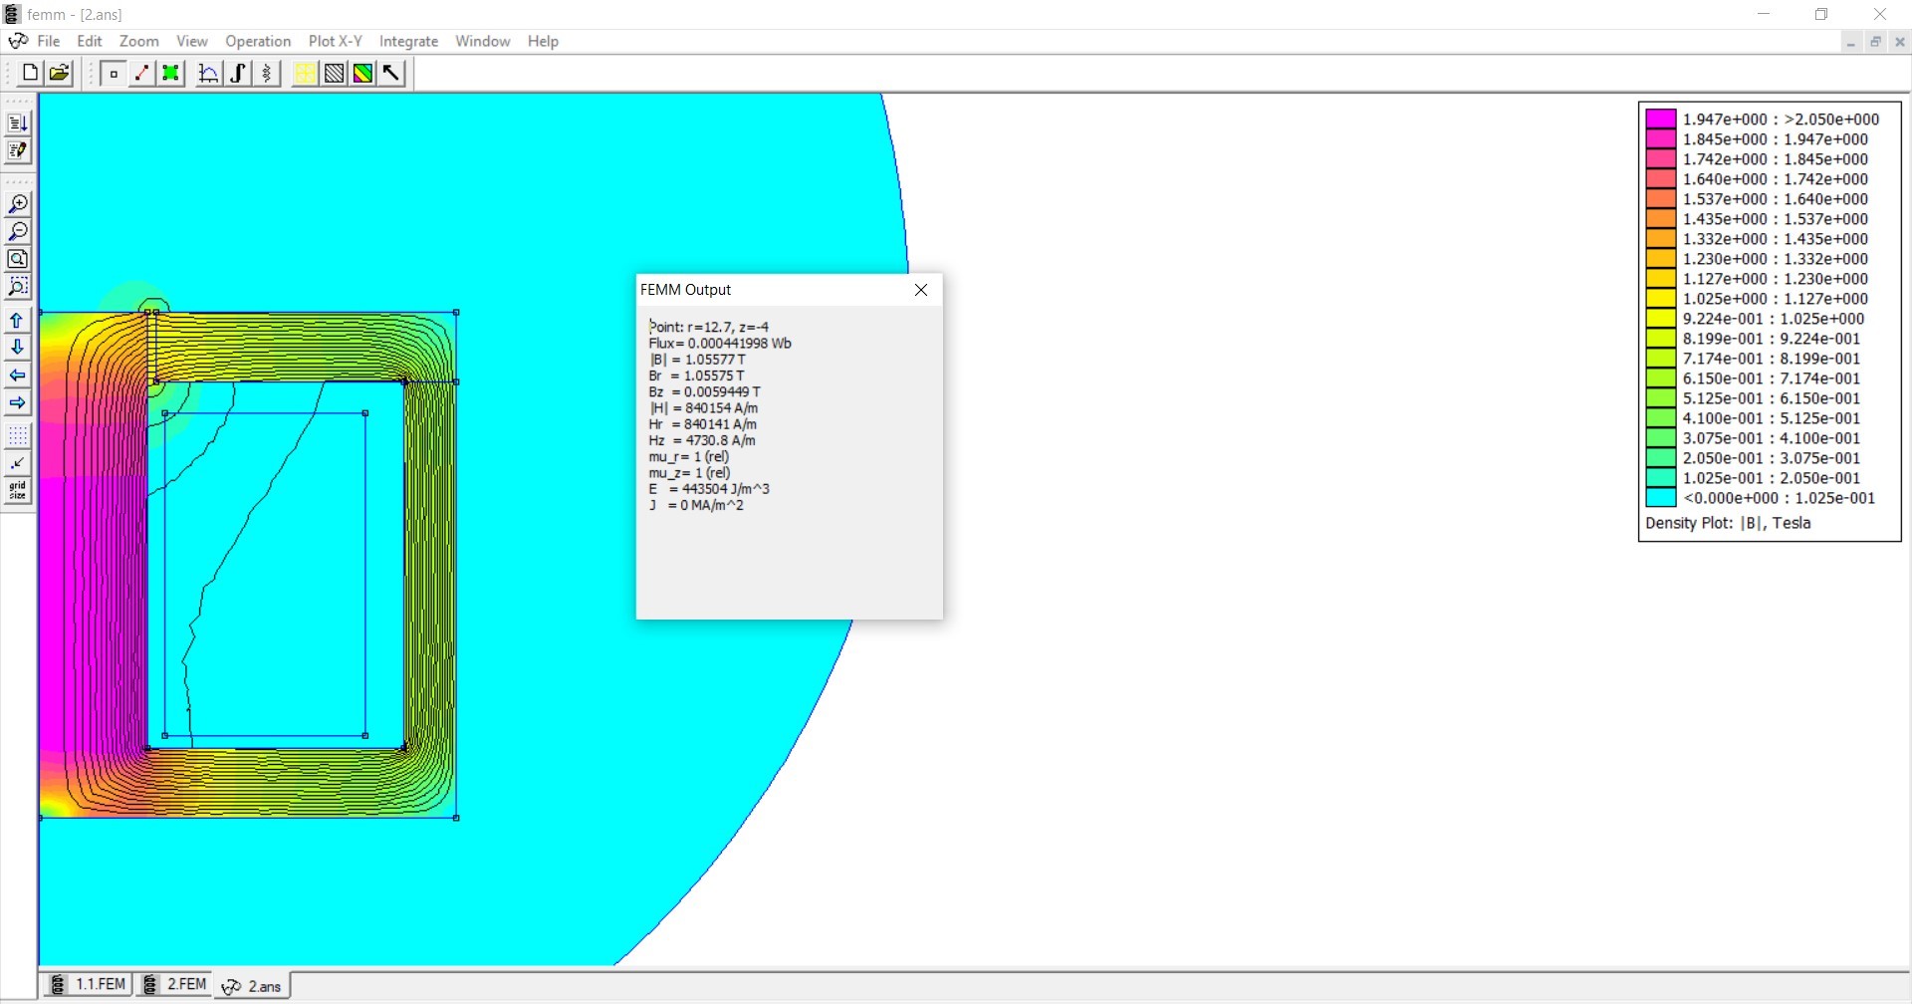Open Circuit Properties coil icon
The width and height of the screenshot is (1912, 1004).
coord(267,73)
